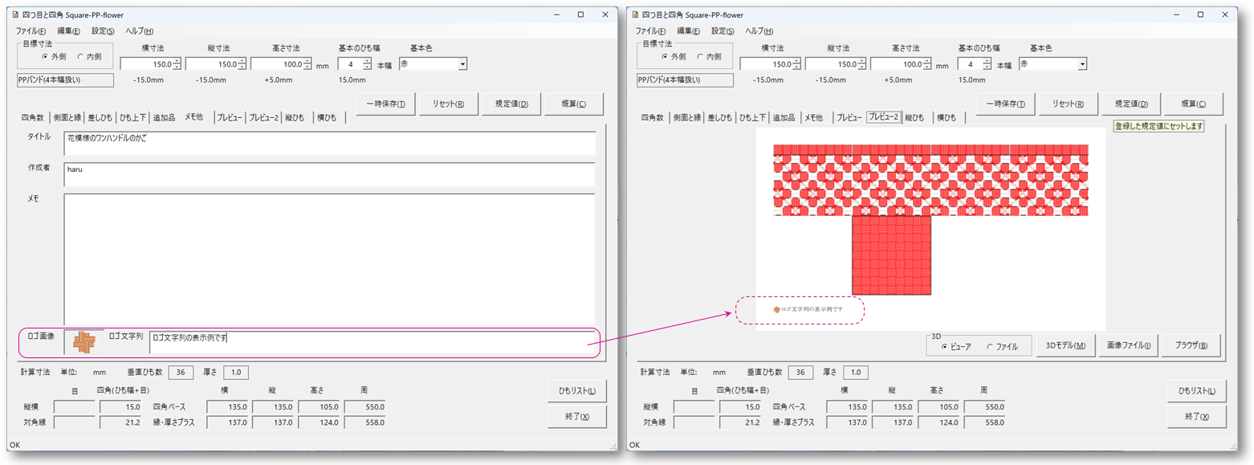The width and height of the screenshot is (1254, 465).
Task: Open the 基本色 dropdown in the left window
Action: [x=462, y=64]
